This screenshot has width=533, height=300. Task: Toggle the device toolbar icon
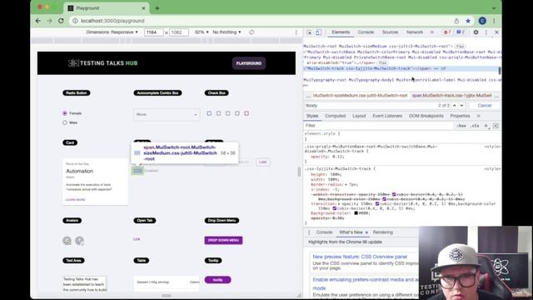tap(318, 32)
